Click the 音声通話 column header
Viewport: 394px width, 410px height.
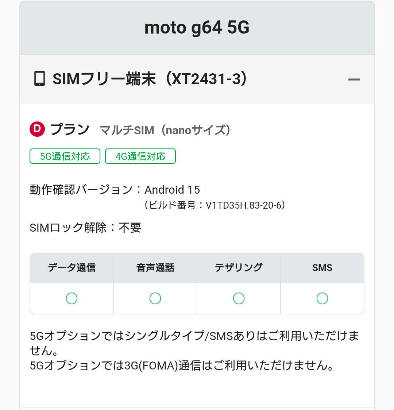coord(155,268)
